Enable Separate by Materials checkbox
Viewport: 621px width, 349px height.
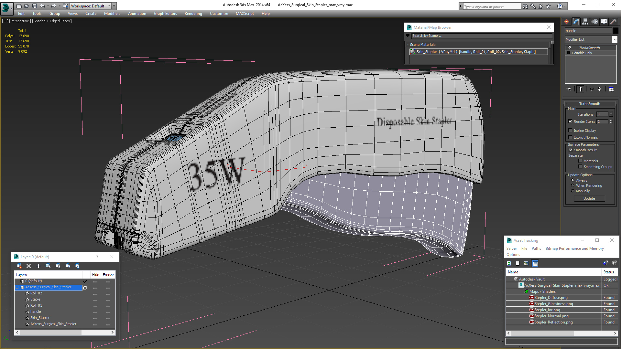pyautogui.click(x=580, y=161)
